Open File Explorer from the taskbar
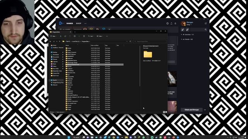The height and width of the screenshot is (139, 248). (126, 137)
